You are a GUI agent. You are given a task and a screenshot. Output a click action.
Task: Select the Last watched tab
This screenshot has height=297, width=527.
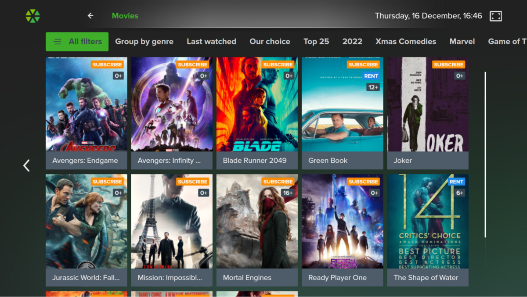(211, 42)
